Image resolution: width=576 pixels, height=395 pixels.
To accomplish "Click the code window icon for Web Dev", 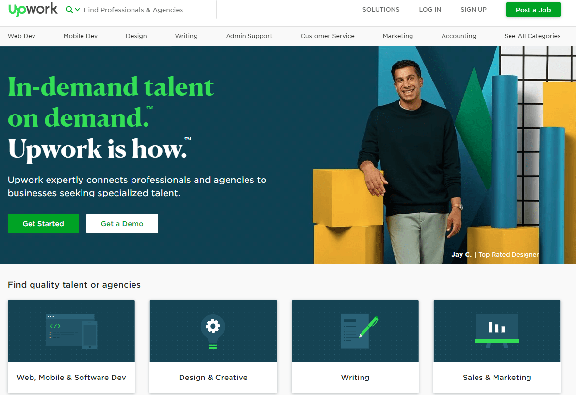I will coord(71,331).
